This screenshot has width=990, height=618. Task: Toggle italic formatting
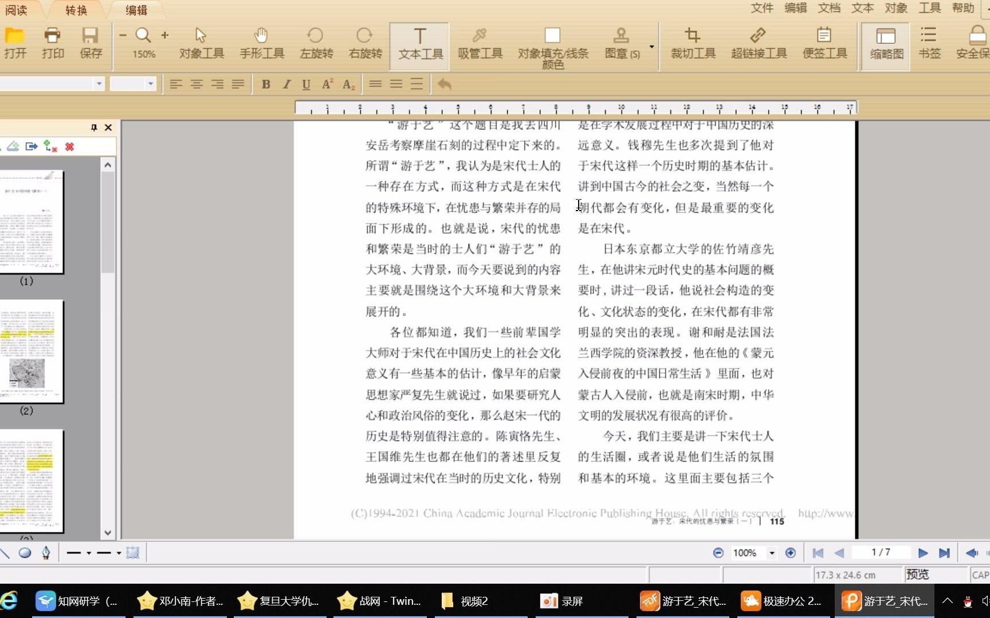(286, 85)
